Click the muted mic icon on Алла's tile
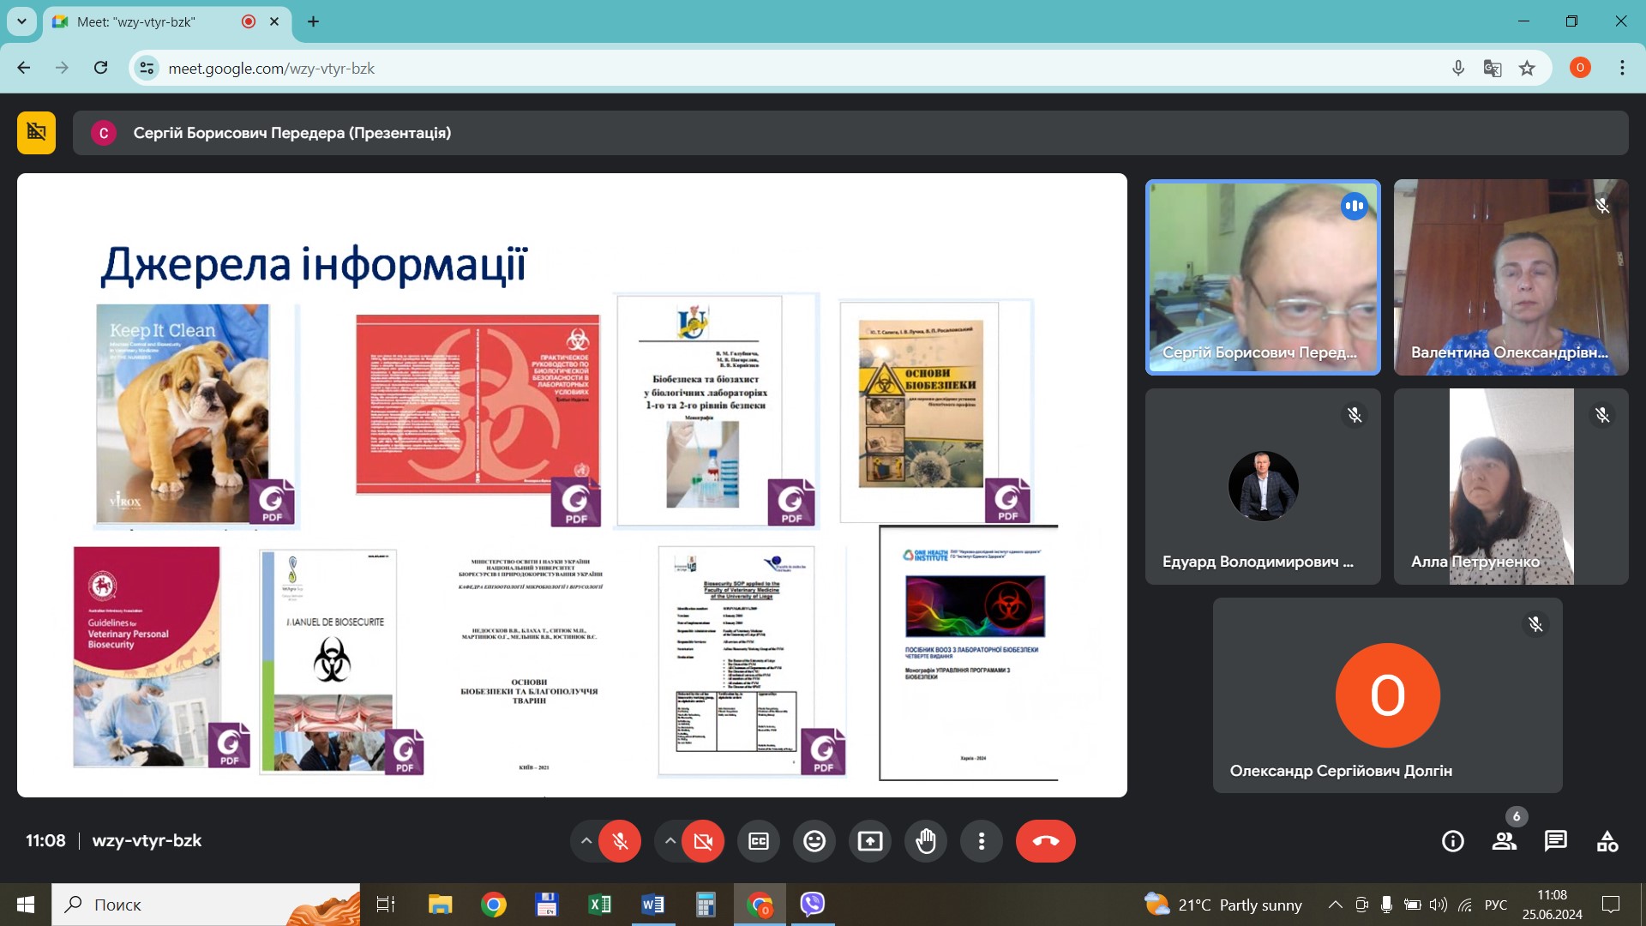Viewport: 1646px width, 926px height. pos(1602,415)
